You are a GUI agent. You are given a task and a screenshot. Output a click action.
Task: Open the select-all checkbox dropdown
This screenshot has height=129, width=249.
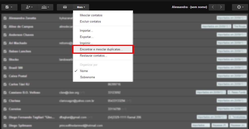[x=9, y=7]
